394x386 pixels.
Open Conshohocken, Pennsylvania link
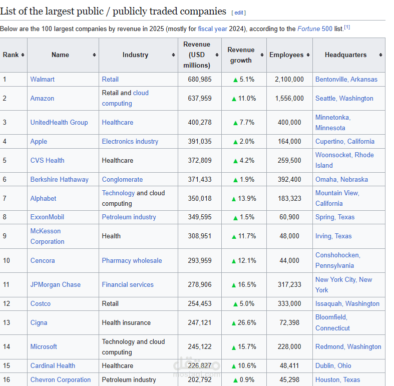point(338,260)
